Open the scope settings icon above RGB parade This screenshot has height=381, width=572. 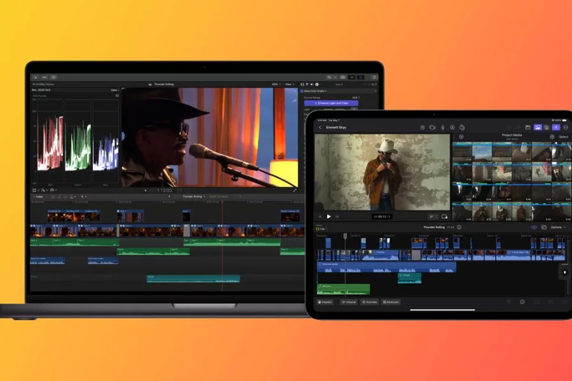(x=117, y=96)
